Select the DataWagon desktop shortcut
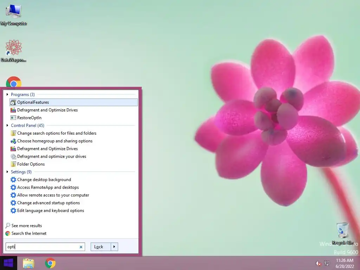The width and height of the screenshot is (360, 270). point(14,51)
